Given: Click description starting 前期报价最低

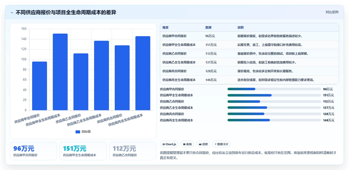Looking at the screenshot, I should point(270,36).
